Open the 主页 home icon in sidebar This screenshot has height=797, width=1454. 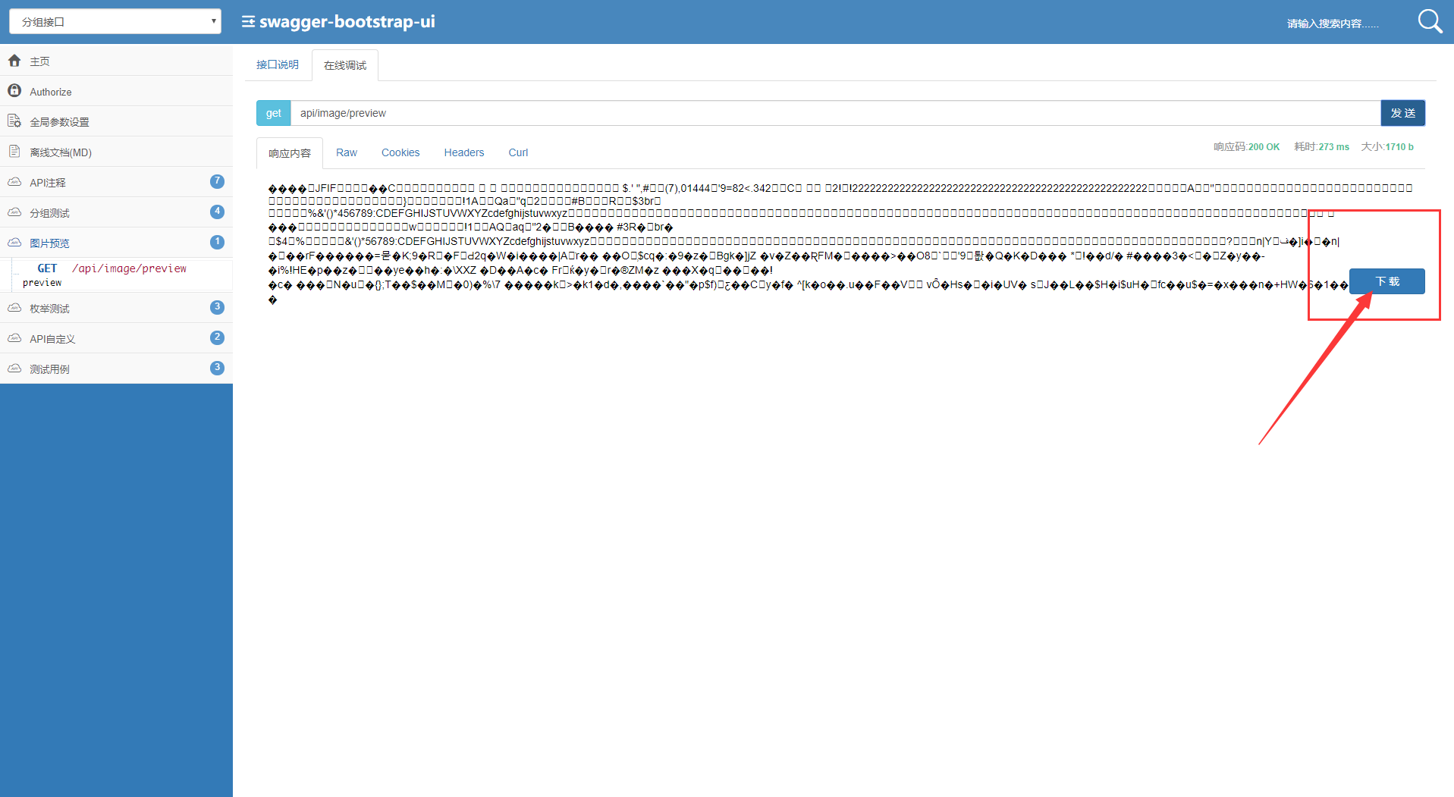tap(14, 61)
